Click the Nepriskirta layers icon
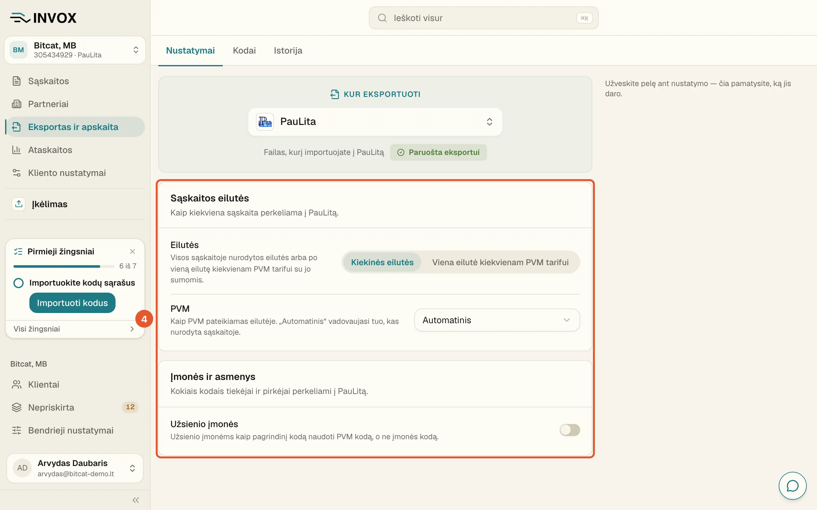This screenshot has width=817, height=510. [17, 407]
